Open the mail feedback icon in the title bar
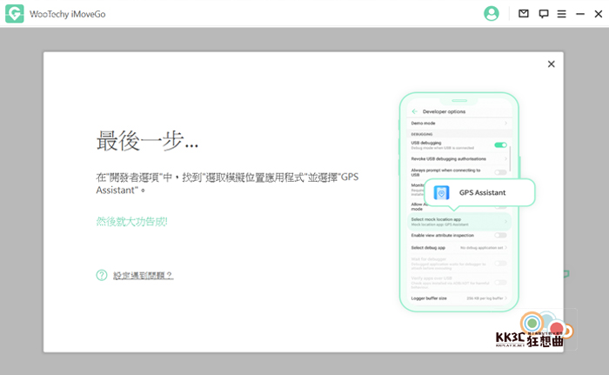This screenshot has height=375, width=609. click(523, 14)
